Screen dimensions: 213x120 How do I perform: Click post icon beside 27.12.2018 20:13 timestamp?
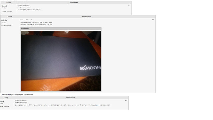click(x=15, y=101)
